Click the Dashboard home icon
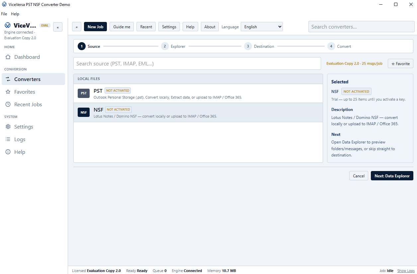 click(x=8, y=57)
